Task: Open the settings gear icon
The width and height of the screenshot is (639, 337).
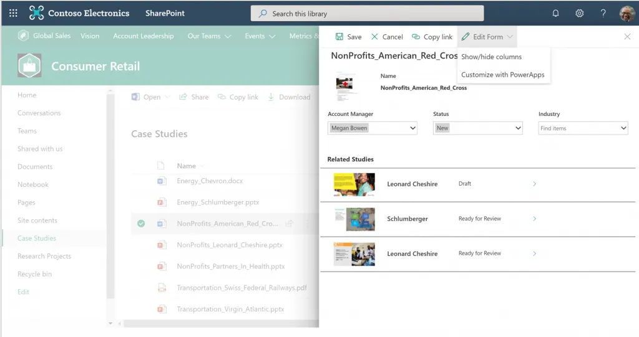Action: 579,13
